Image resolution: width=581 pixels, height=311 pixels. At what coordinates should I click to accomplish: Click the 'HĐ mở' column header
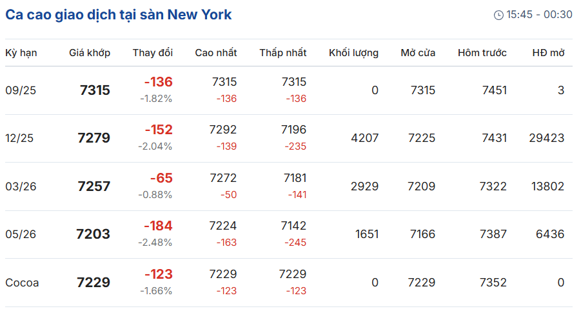548,53
